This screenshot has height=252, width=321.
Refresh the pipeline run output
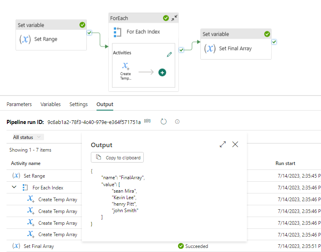[x=164, y=122]
